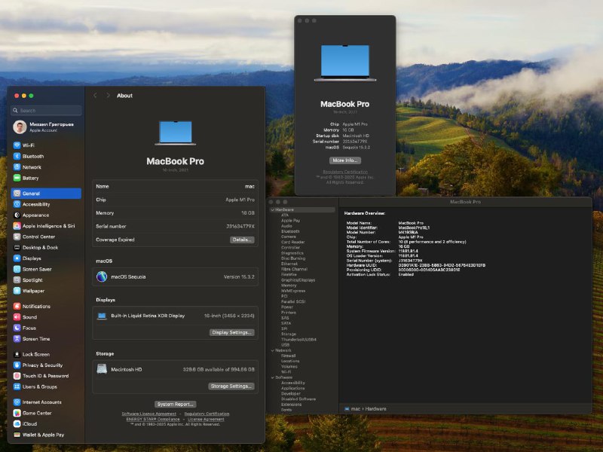Click MacBook image in About This Mac
The image size is (603, 452).
point(345,63)
